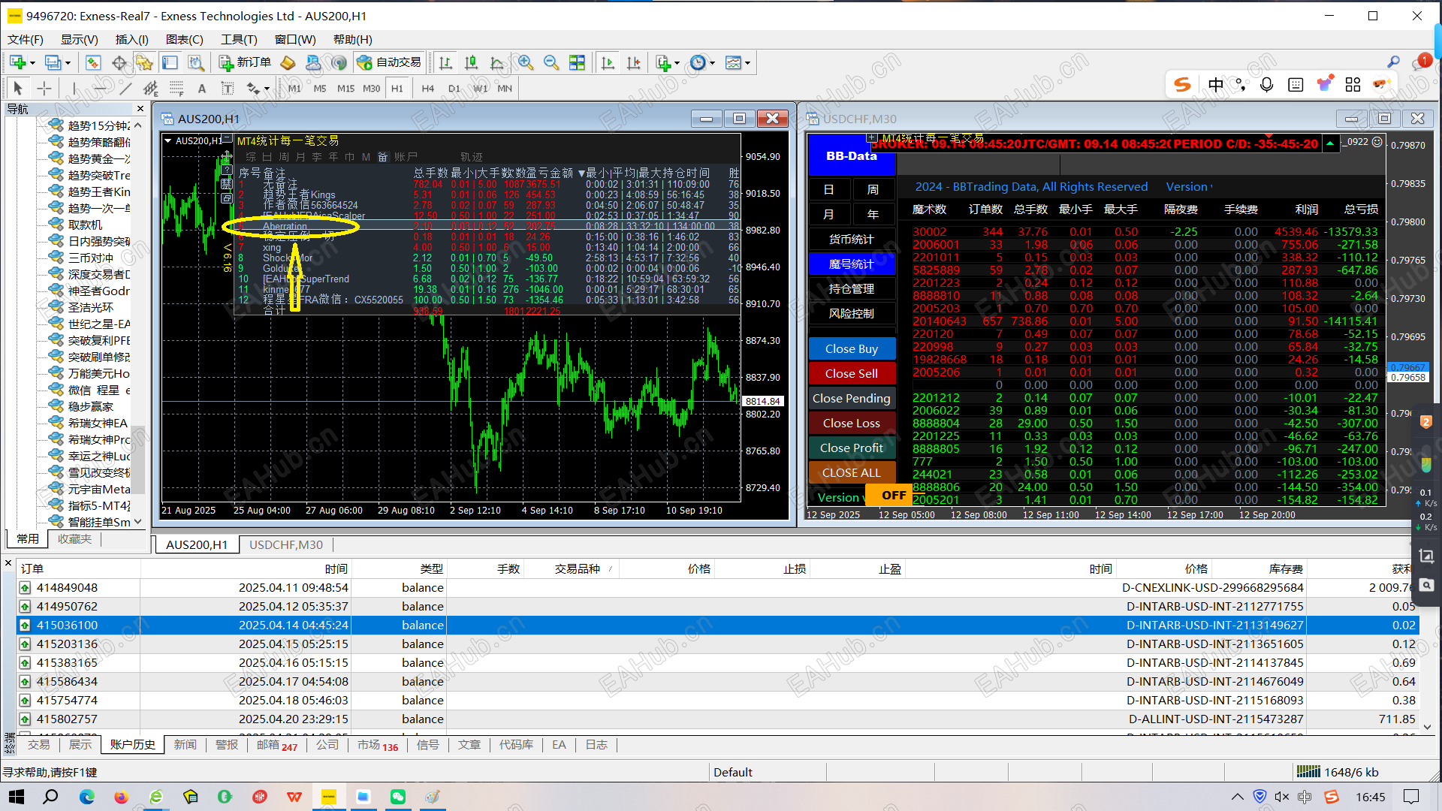
Task: Toggle the Market Watch window icon
Action: 93,63
